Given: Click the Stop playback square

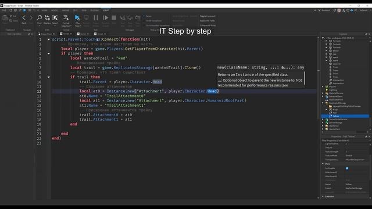Looking at the screenshot, I should tap(114, 18).
